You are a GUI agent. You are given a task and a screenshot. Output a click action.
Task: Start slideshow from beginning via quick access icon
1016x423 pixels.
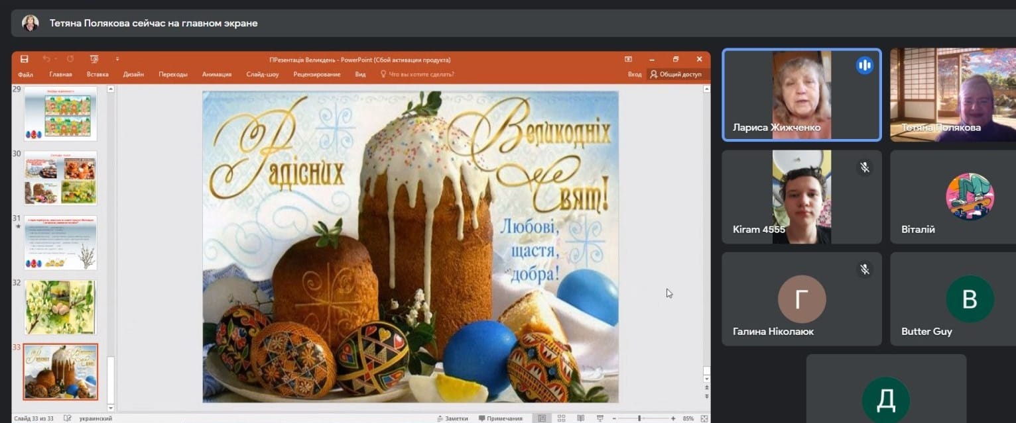pyautogui.click(x=94, y=60)
